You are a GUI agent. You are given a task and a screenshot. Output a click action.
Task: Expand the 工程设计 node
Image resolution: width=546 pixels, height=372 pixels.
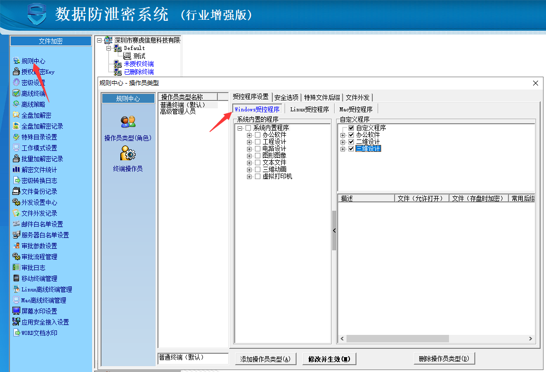(249, 142)
